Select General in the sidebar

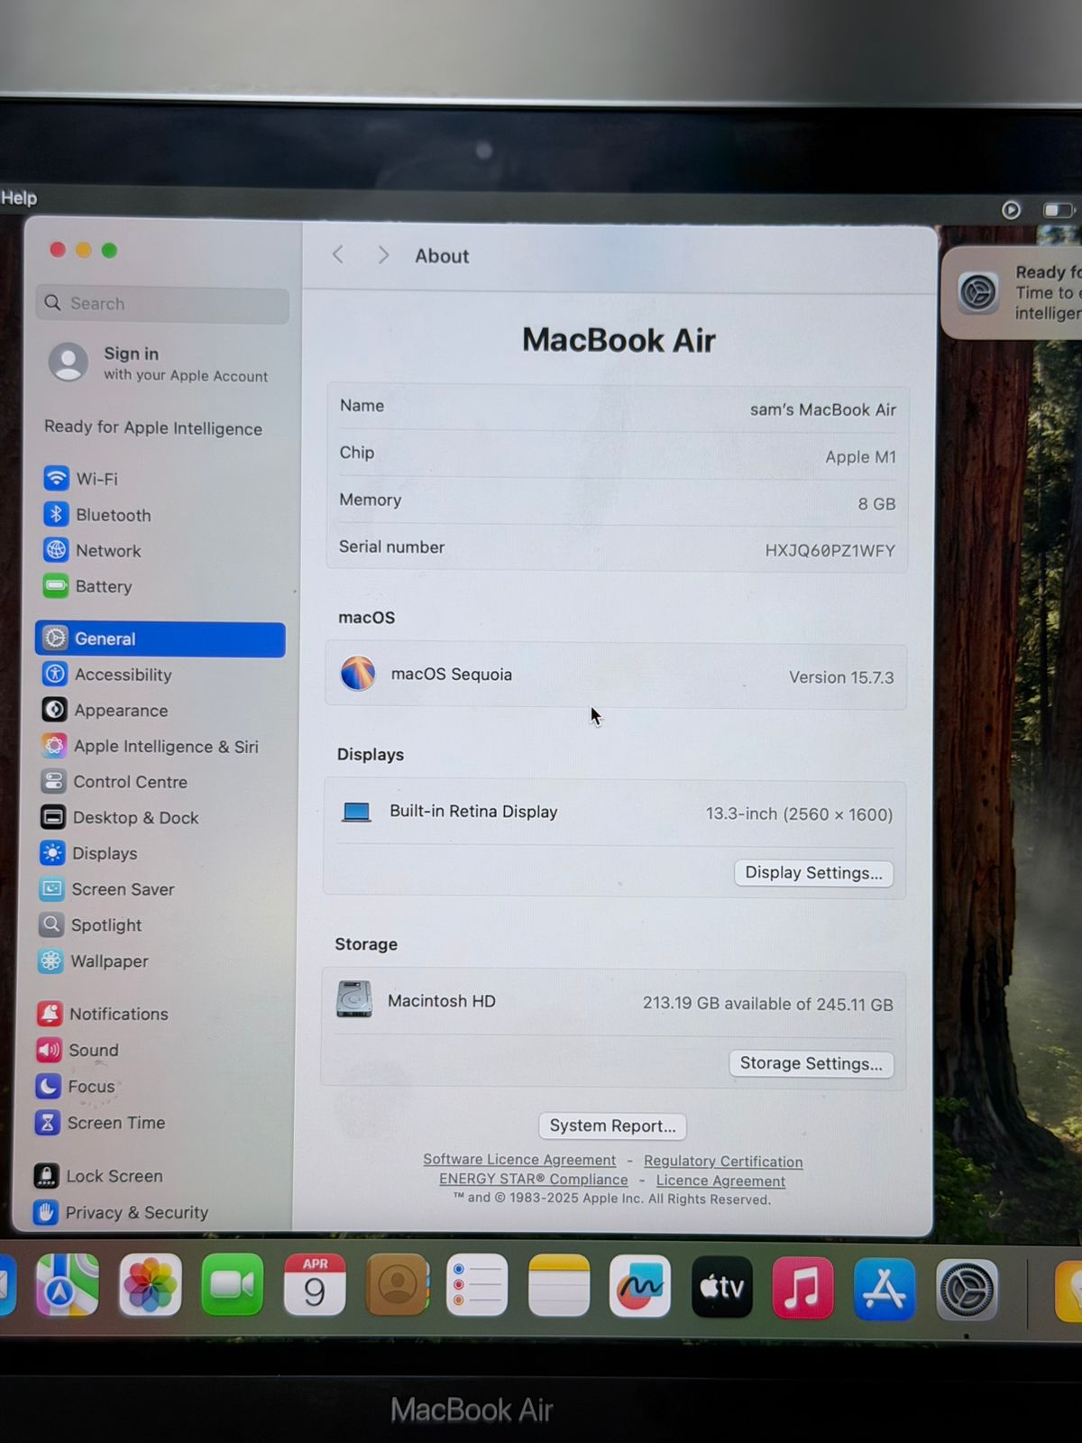160,639
